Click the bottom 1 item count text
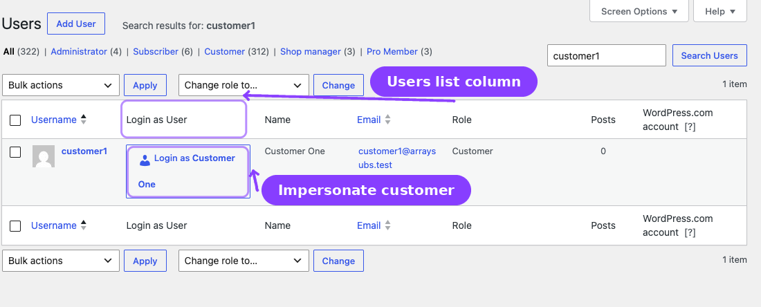761x307 pixels. tap(734, 259)
